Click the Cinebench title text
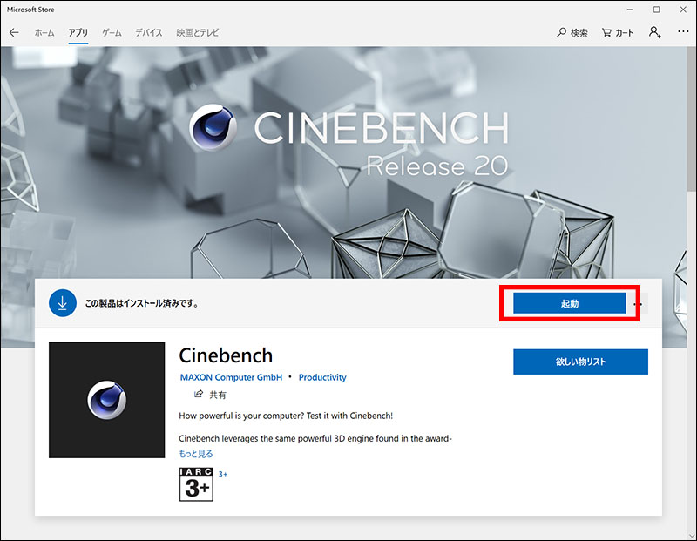697x541 pixels. click(x=226, y=355)
